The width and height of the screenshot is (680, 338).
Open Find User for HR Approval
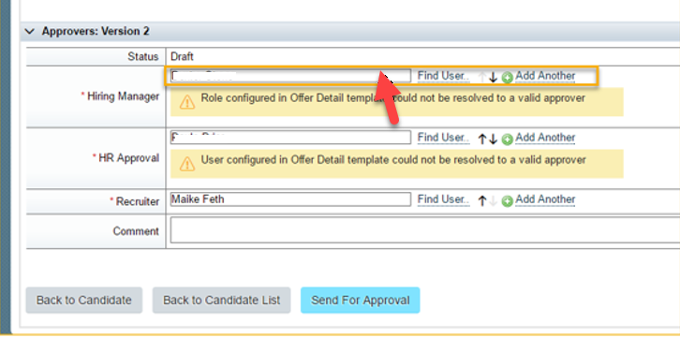tap(443, 138)
